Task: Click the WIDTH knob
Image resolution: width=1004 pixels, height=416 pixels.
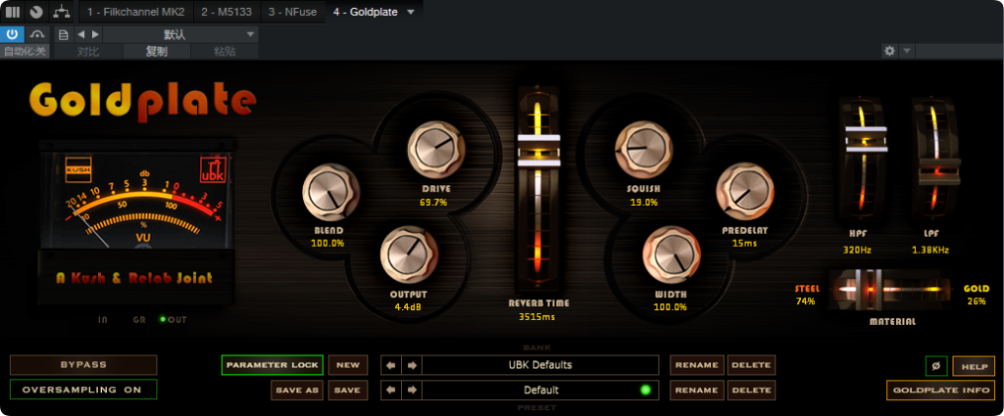Action: point(671,255)
